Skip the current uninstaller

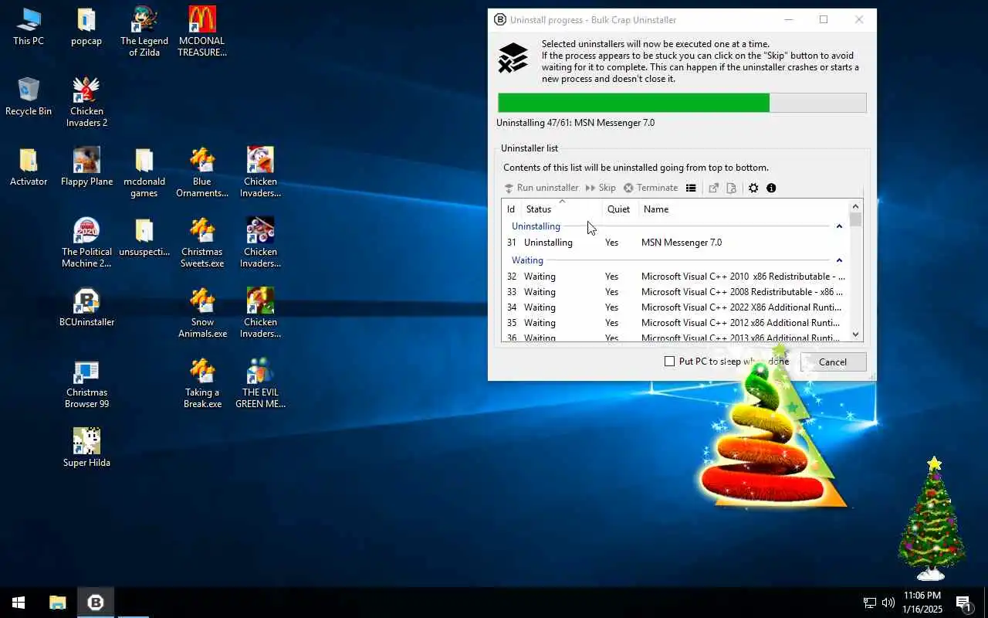pos(601,188)
